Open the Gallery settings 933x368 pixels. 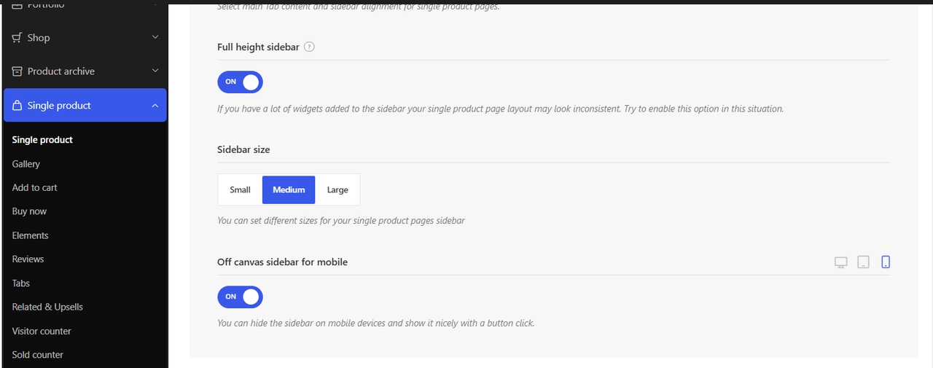pos(26,164)
